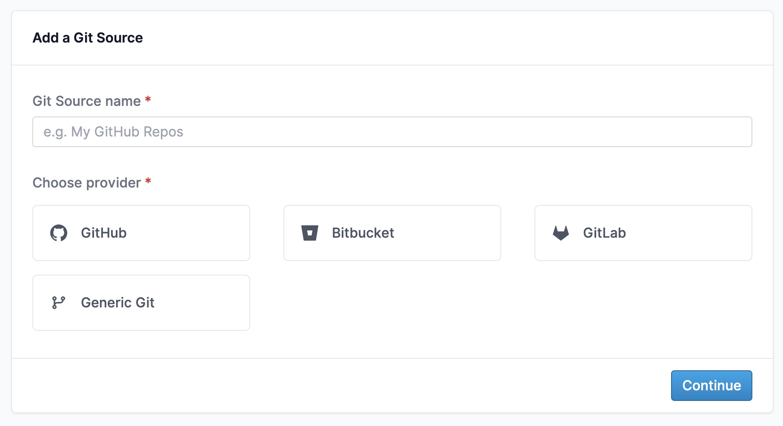
Task: Click the 'Git Source name' field label
Action: coord(87,101)
